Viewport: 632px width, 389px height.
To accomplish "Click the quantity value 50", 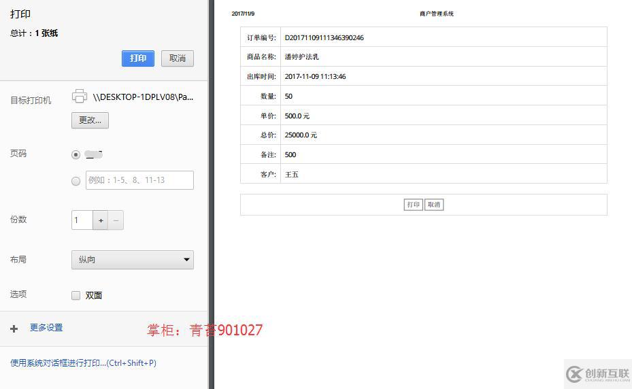I will [288, 97].
